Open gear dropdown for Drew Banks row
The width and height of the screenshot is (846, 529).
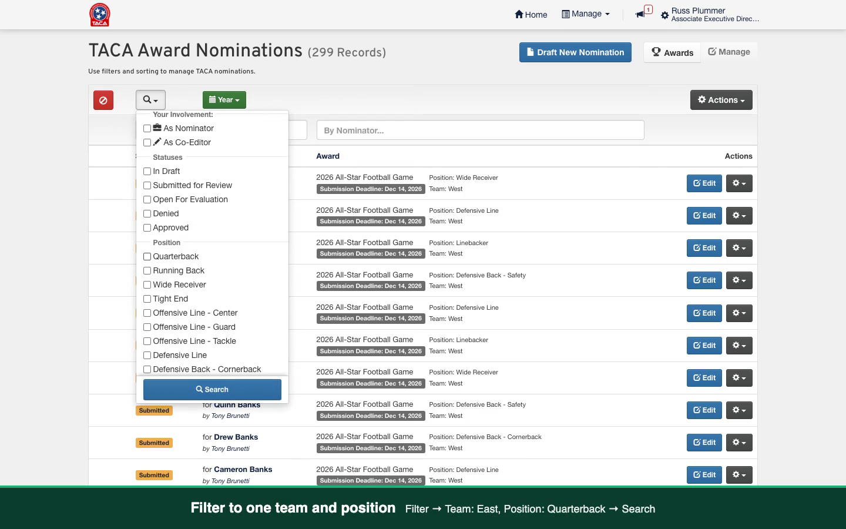739,443
